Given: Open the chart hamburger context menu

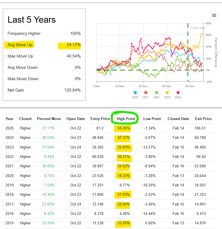Looking at the screenshot, I should [214, 15].
